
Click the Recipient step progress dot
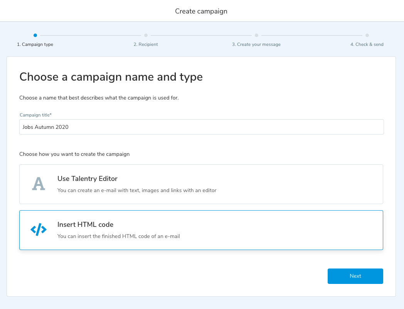146,35
